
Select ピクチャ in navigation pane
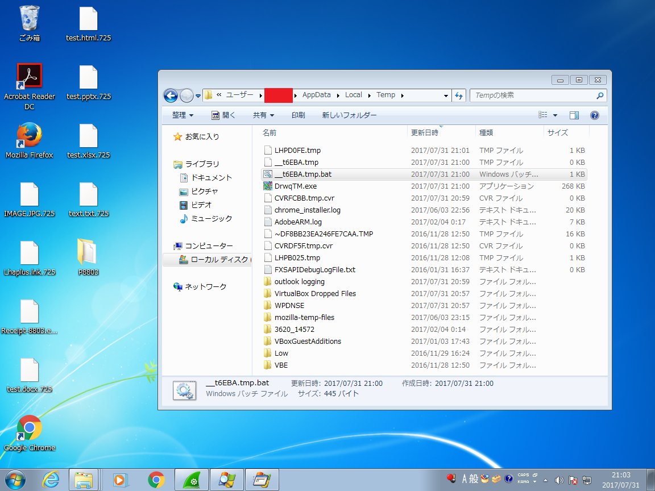pos(199,191)
